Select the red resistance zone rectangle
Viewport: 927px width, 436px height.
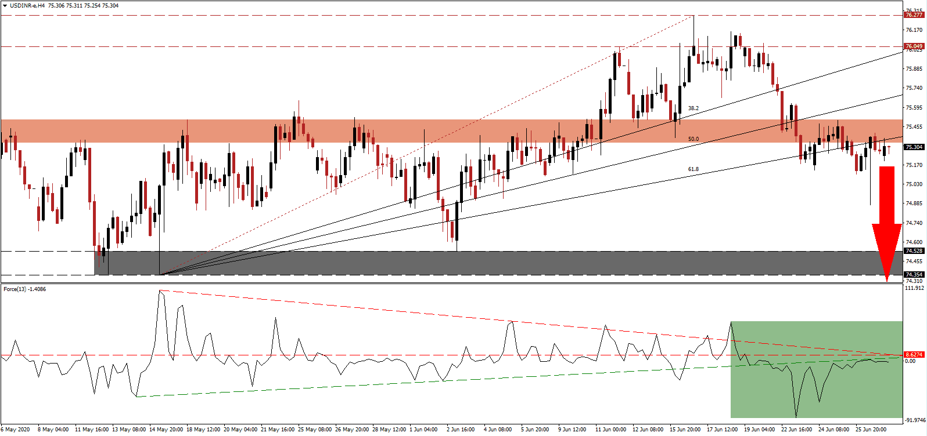pyautogui.click(x=407, y=131)
